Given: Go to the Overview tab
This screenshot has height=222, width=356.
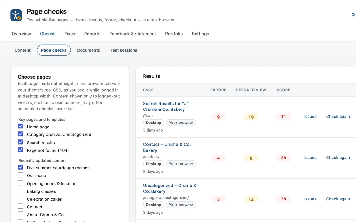Looking at the screenshot, I should pos(21,34).
